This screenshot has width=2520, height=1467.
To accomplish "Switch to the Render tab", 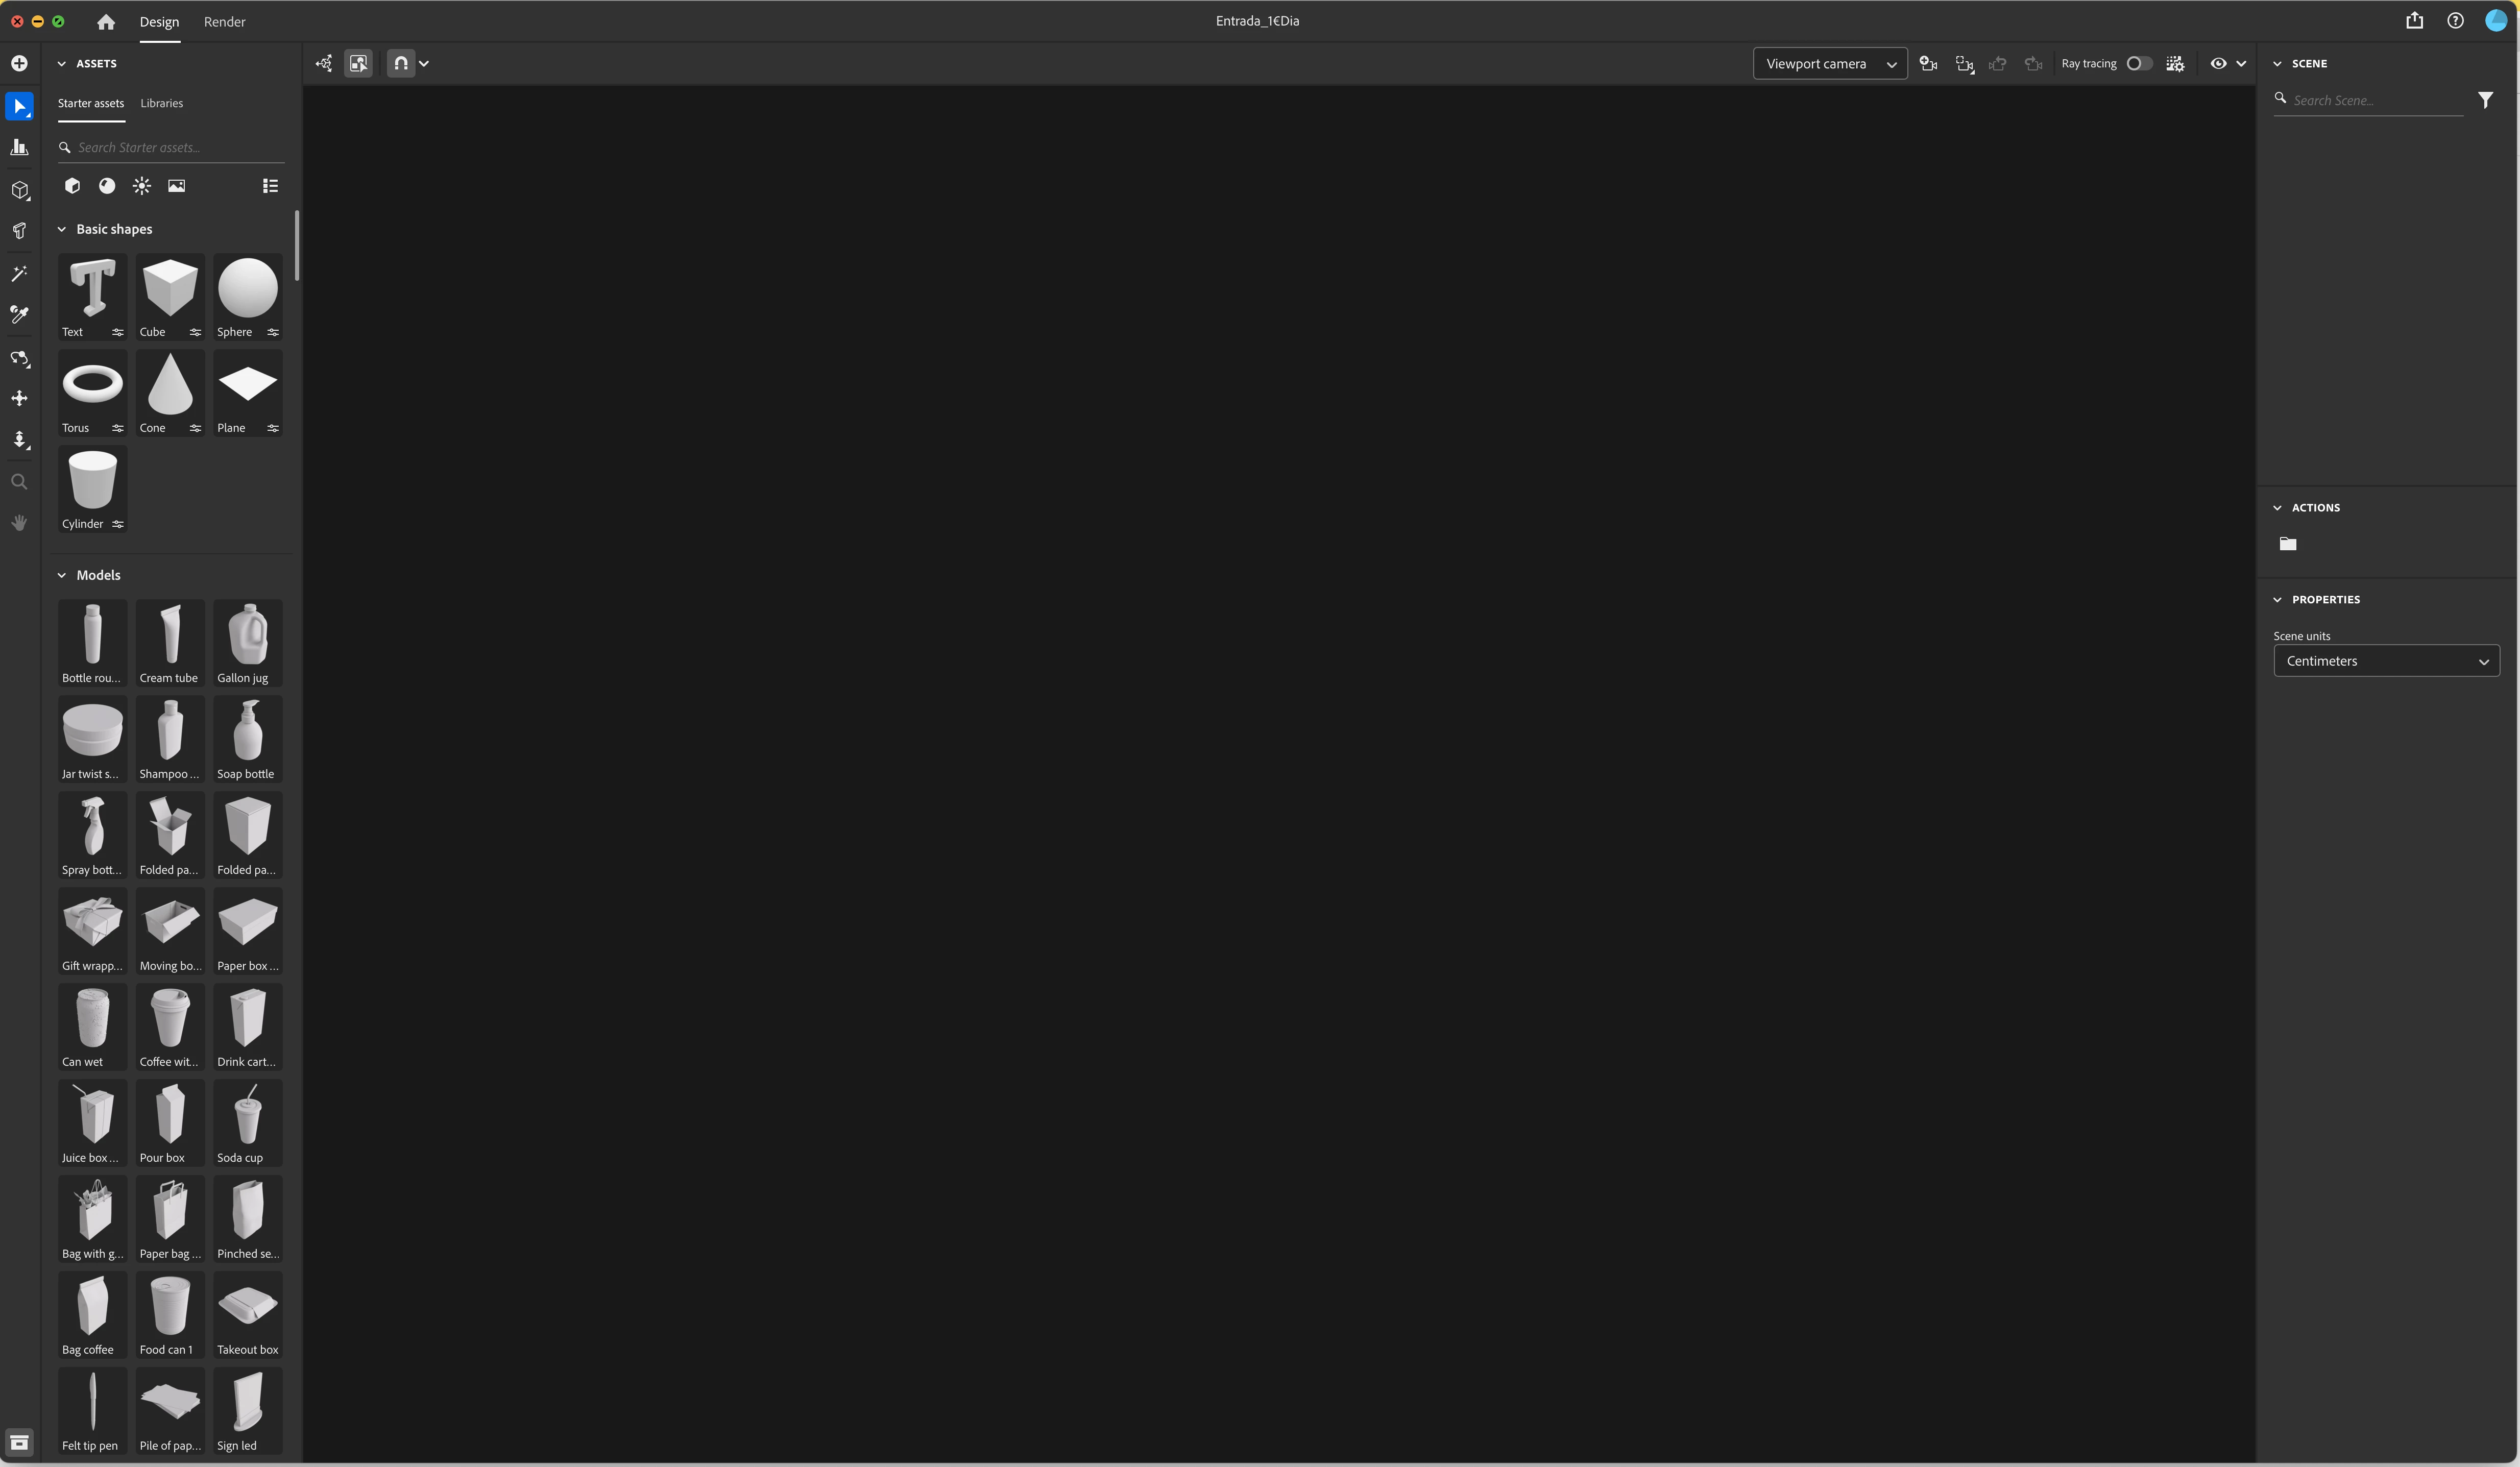I will coord(224,22).
